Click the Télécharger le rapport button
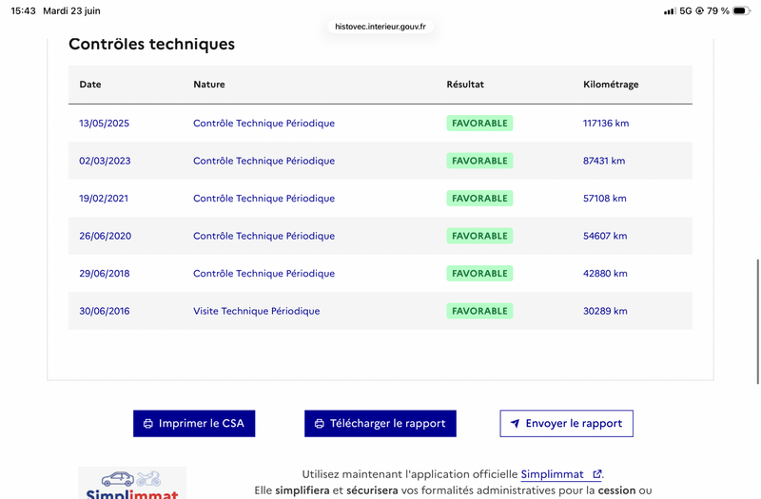761x499 pixels. (380, 423)
